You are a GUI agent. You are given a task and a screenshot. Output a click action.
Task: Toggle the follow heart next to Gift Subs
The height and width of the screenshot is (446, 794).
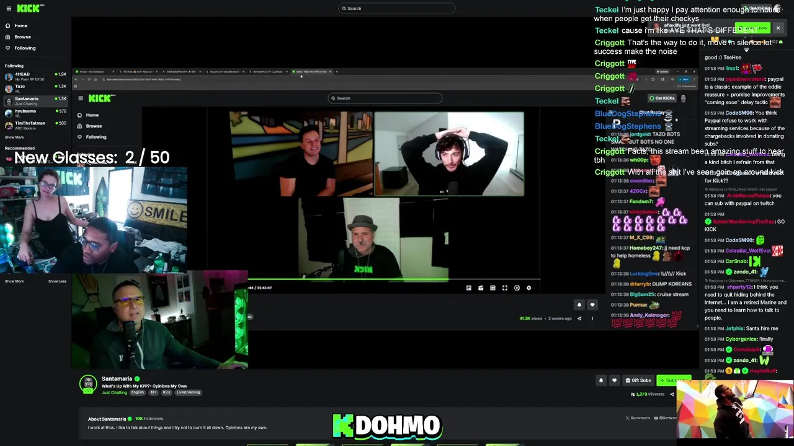click(614, 380)
